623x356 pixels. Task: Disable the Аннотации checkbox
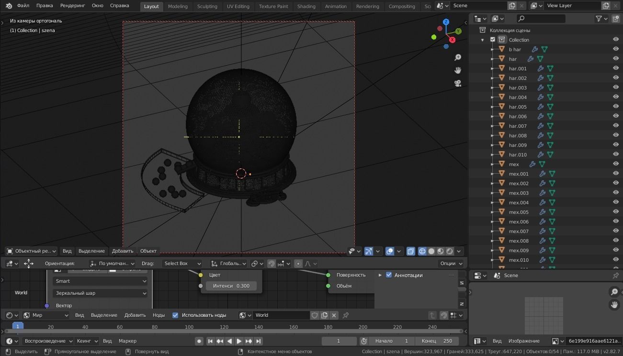coord(389,275)
